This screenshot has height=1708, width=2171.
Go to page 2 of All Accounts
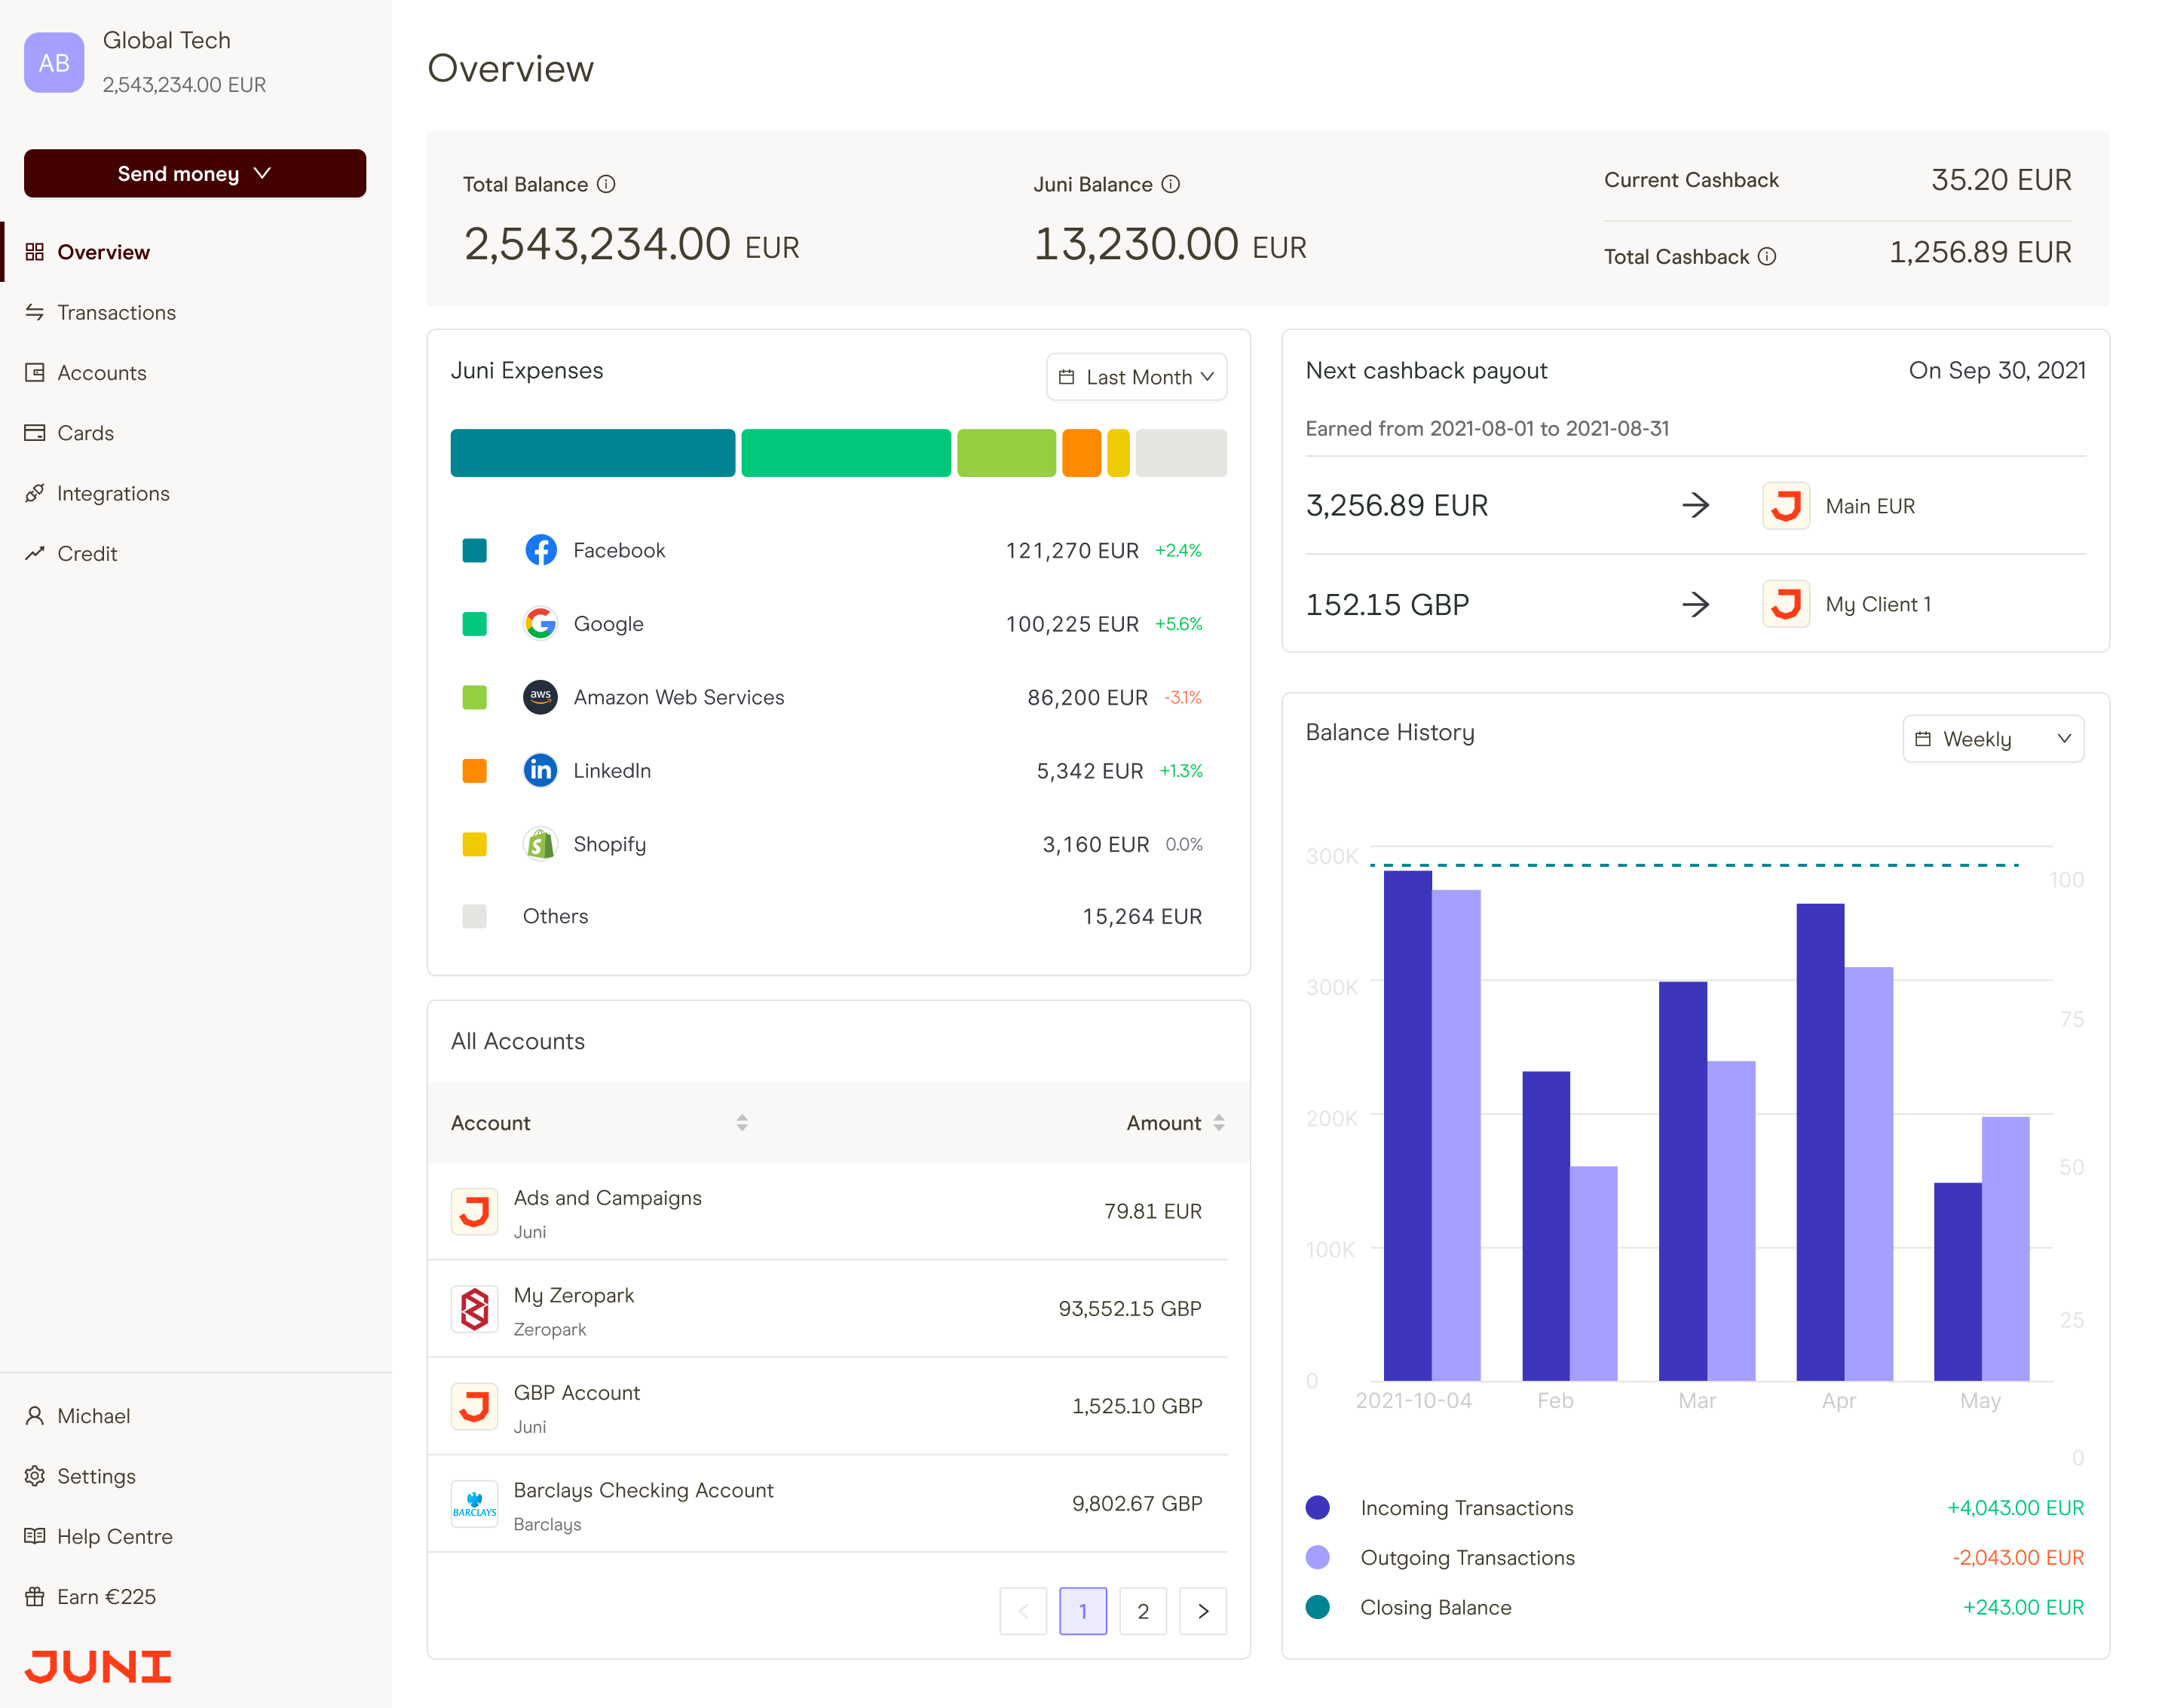(x=1143, y=1611)
